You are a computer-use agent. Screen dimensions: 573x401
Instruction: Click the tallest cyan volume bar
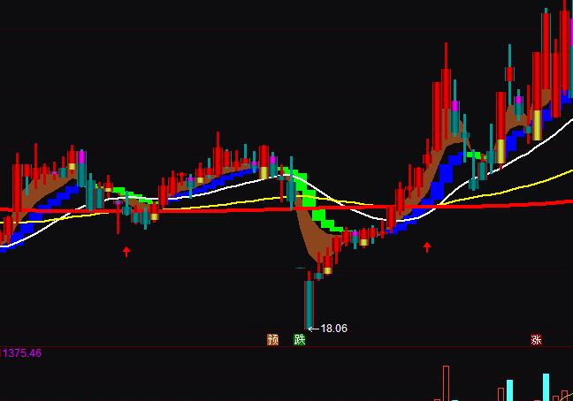(x=546, y=387)
